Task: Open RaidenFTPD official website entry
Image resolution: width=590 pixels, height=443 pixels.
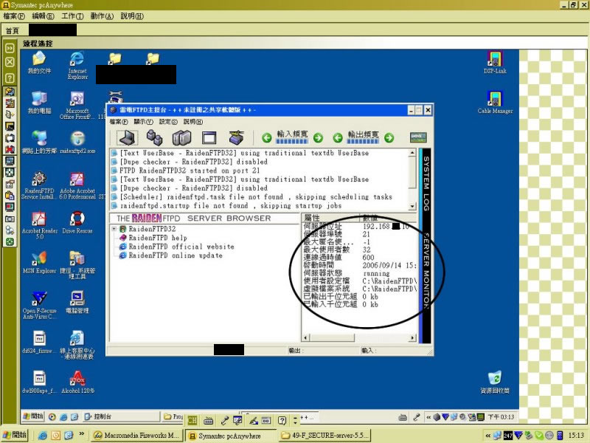Action: click(181, 247)
